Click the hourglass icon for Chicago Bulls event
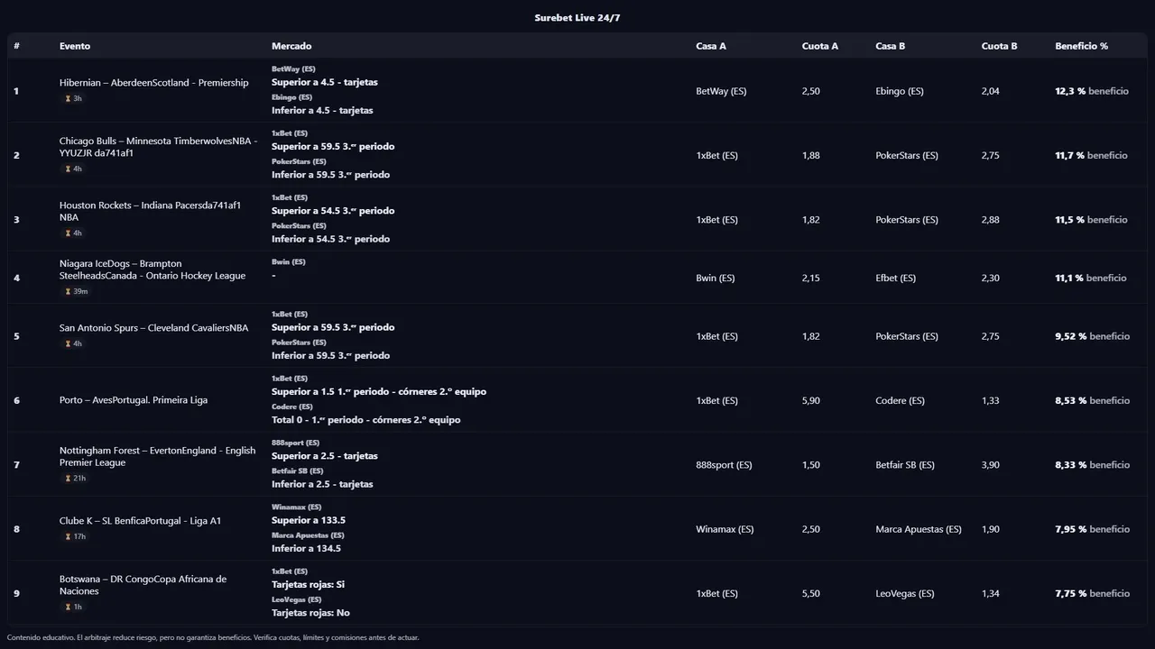Screen dimensions: 1155x649 pyautogui.click(x=68, y=169)
